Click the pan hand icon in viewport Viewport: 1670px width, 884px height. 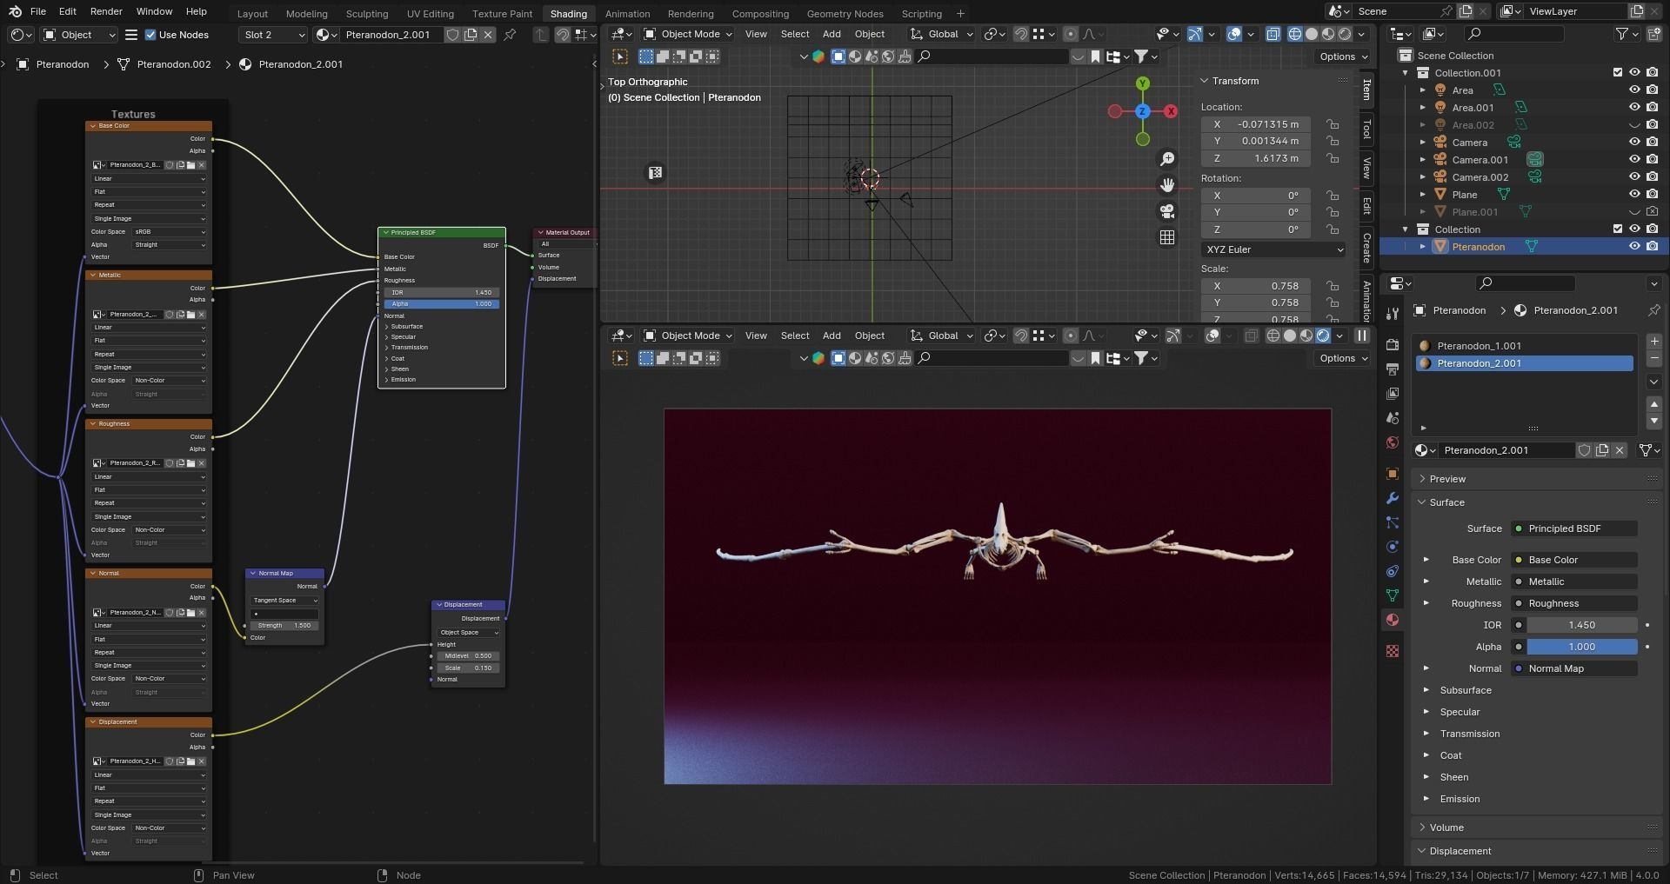point(1167,185)
